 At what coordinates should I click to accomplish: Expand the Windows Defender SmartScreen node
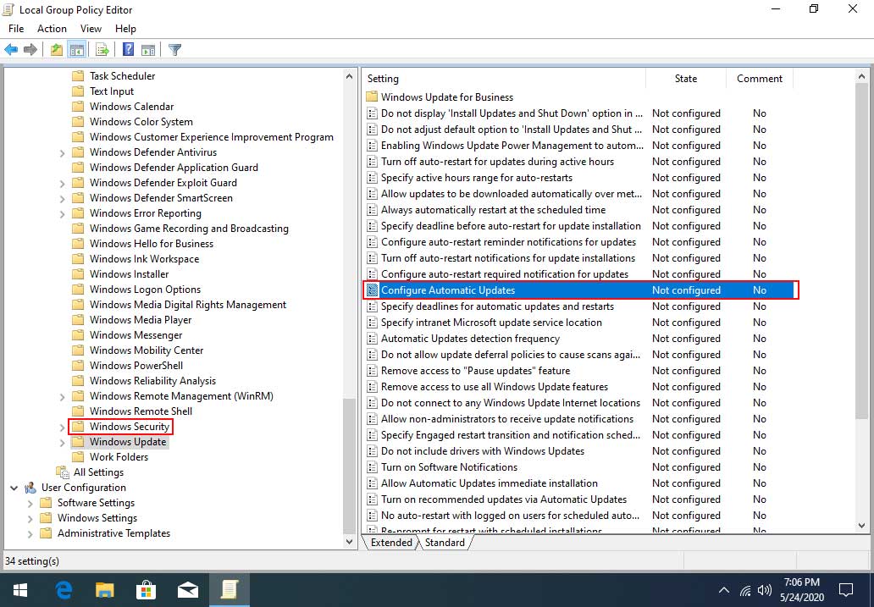[x=63, y=198]
